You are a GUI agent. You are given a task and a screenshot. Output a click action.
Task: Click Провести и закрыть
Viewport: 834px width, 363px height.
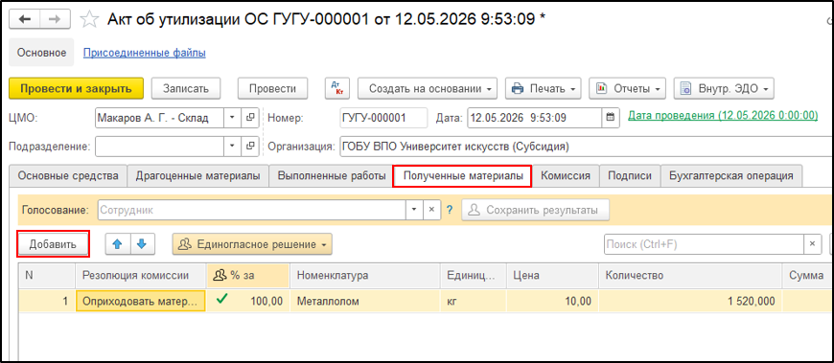click(76, 88)
